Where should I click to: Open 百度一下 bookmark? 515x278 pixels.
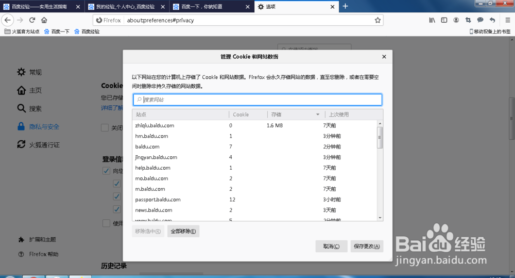pyautogui.click(x=57, y=31)
